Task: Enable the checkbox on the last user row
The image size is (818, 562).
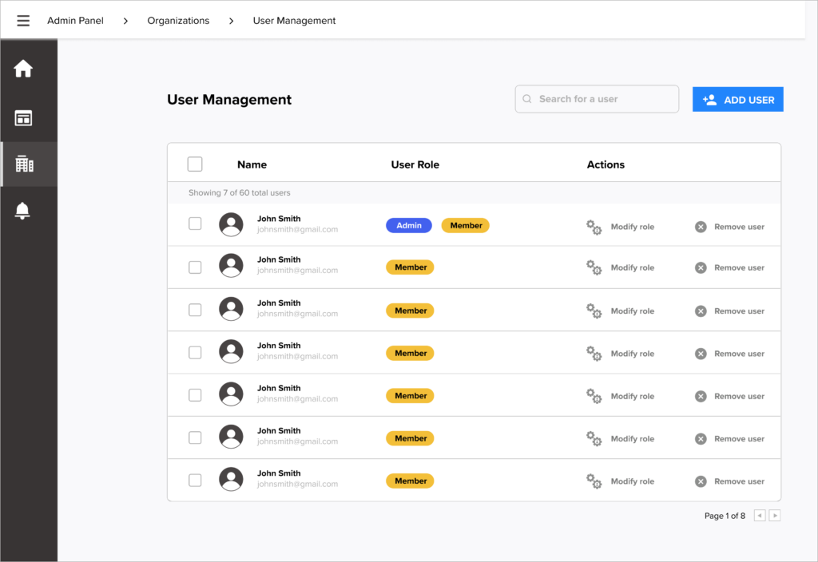Action: point(194,480)
